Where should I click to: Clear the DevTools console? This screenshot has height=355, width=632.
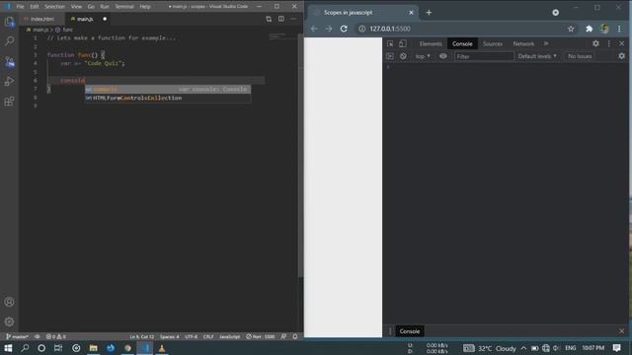[403, 56]
